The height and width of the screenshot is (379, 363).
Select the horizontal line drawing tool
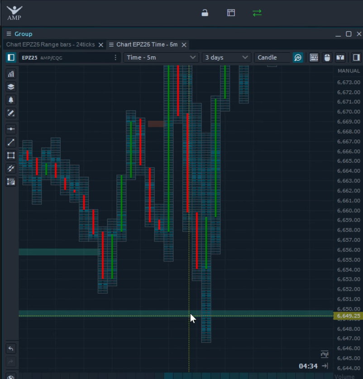pos(11,129)
